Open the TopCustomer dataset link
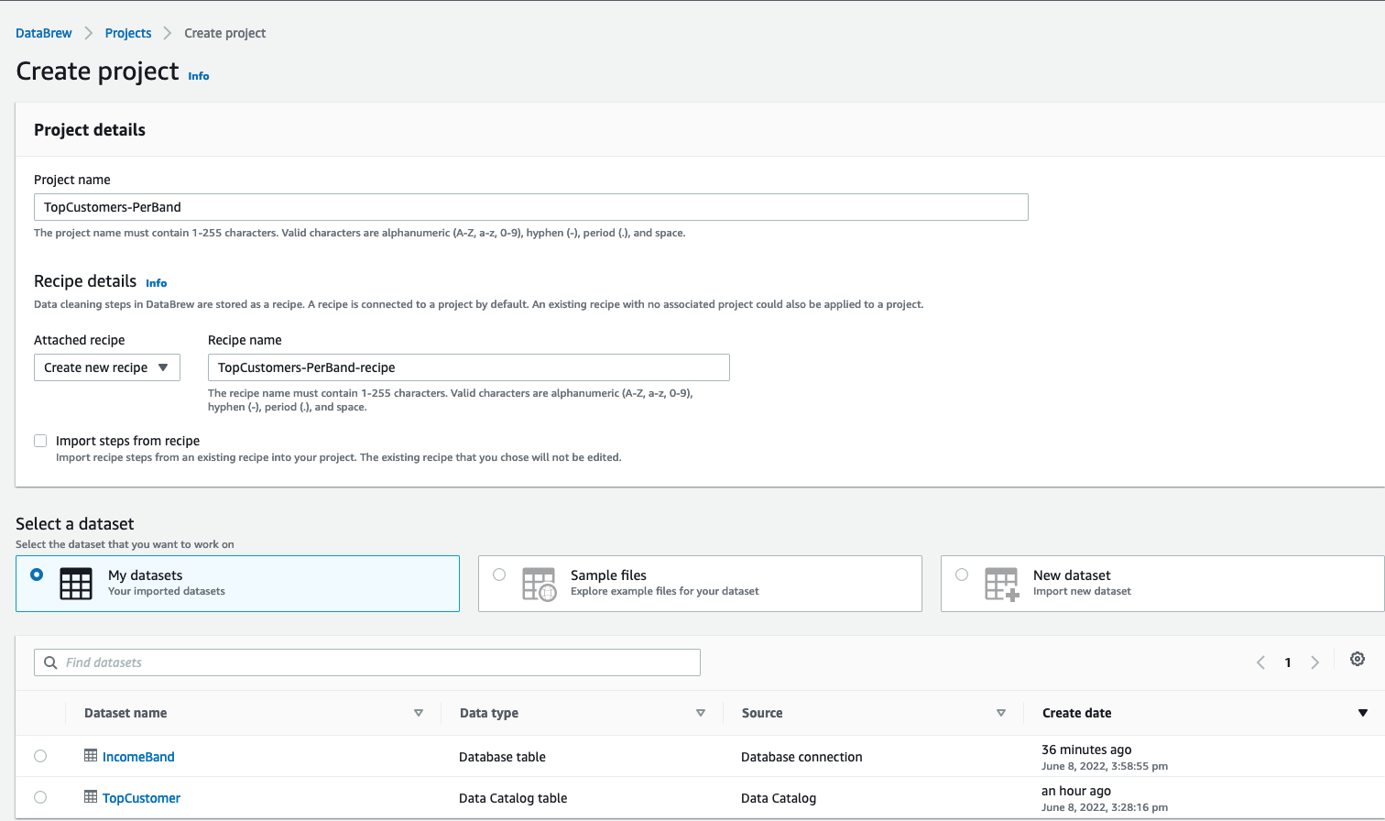 click(x=141, y=798)
